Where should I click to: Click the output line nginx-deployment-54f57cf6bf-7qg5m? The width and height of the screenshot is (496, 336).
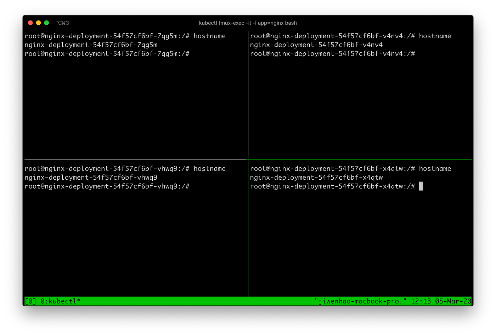click(x=91, y=45)
